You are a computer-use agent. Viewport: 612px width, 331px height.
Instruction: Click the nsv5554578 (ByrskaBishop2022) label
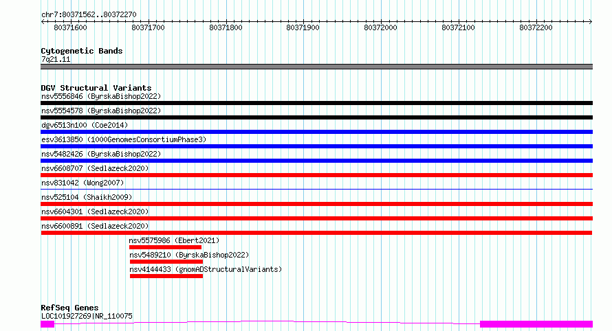(101, 111)
